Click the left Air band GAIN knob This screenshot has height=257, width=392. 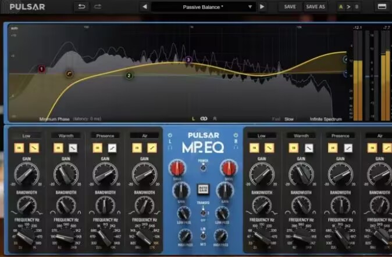tap(144, 174)
